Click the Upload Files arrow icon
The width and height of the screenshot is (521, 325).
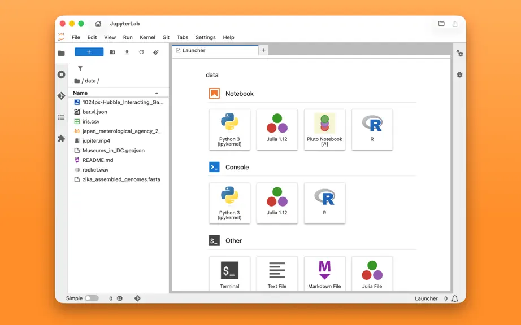pyautogui.click(x=127, y=52)
